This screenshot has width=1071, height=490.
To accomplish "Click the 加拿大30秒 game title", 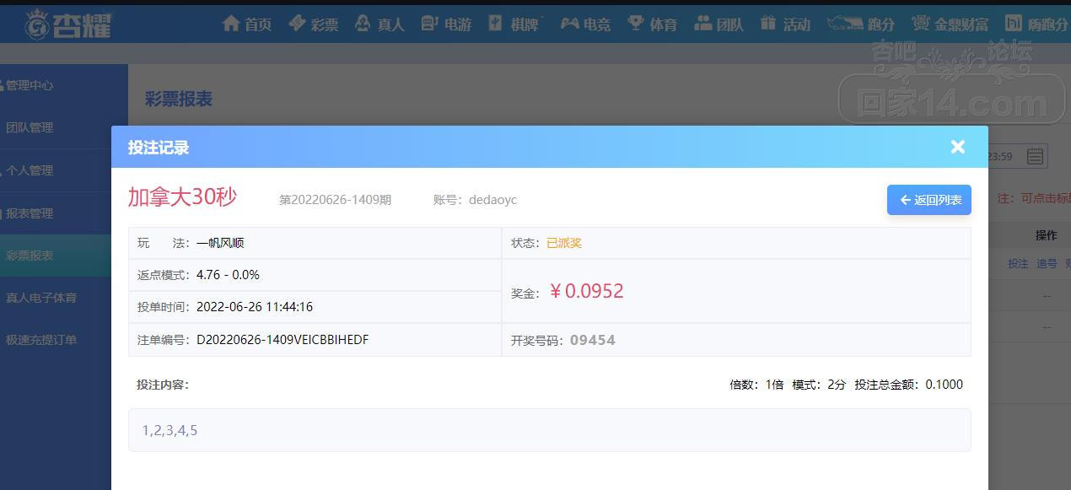I will coord(182,197).
